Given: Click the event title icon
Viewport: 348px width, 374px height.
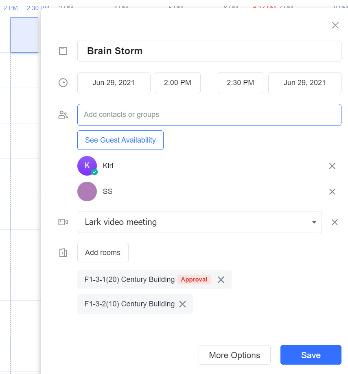Looking at the screenshot, I should coord(63,51).
